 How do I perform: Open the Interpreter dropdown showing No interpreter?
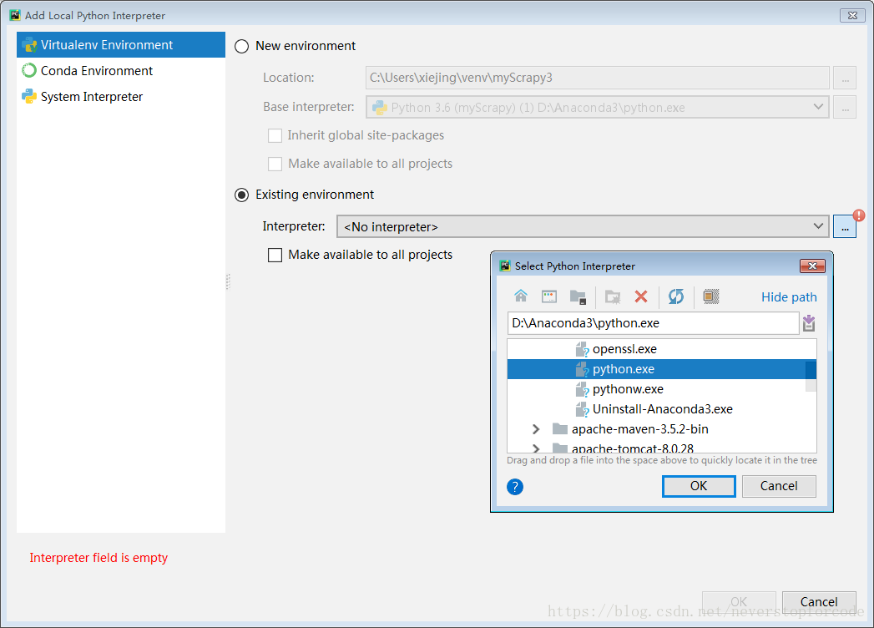click(583, 226)
